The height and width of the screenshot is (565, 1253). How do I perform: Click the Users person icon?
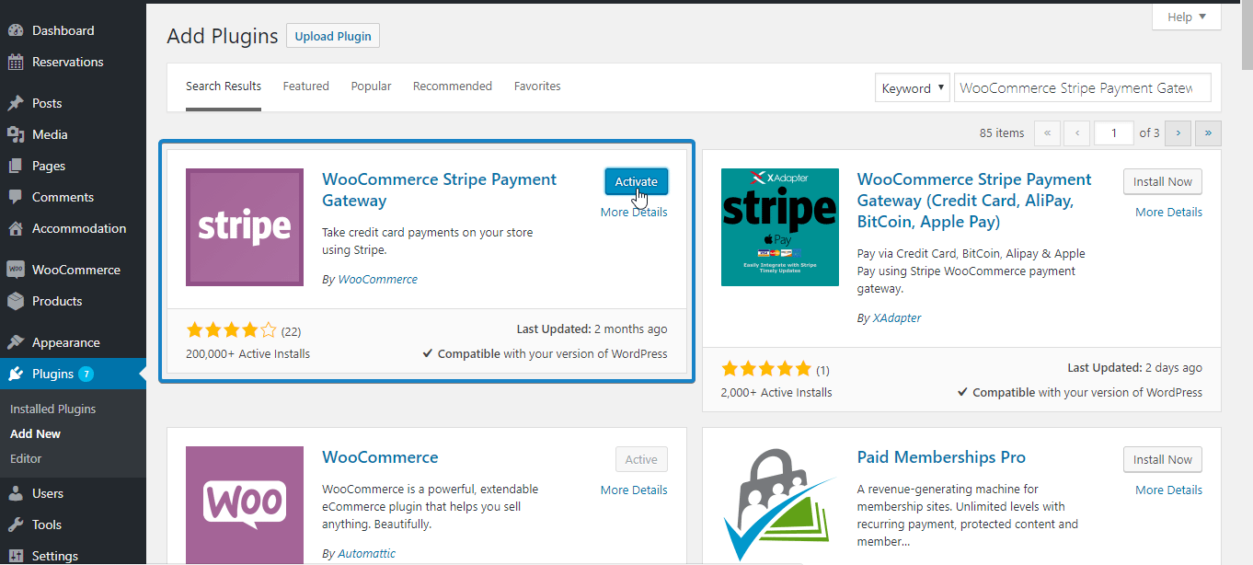point(16,493)
